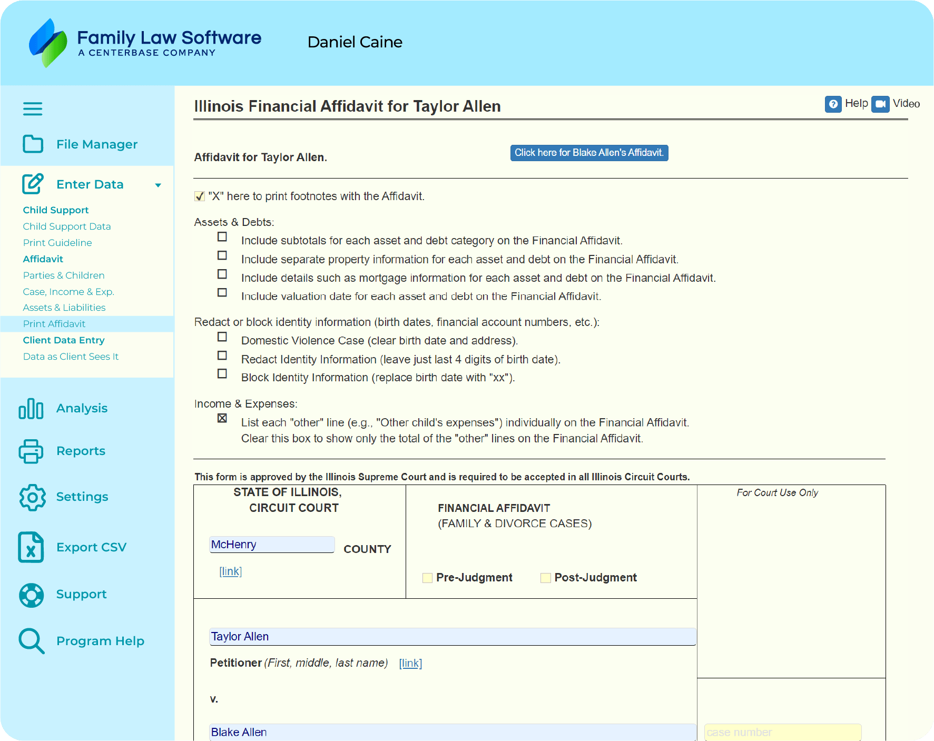Image resolution: width=934 pixels, height=741 pixels.
Task: Check the Pre-Judgment box
Action: click(428, 578)
